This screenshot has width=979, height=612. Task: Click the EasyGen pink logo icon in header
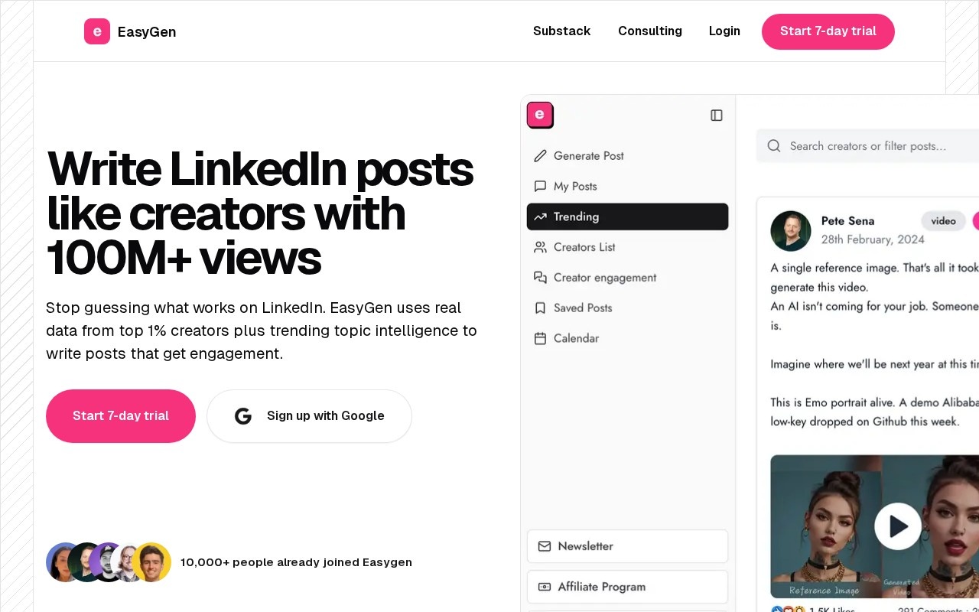tap(97, 31)
